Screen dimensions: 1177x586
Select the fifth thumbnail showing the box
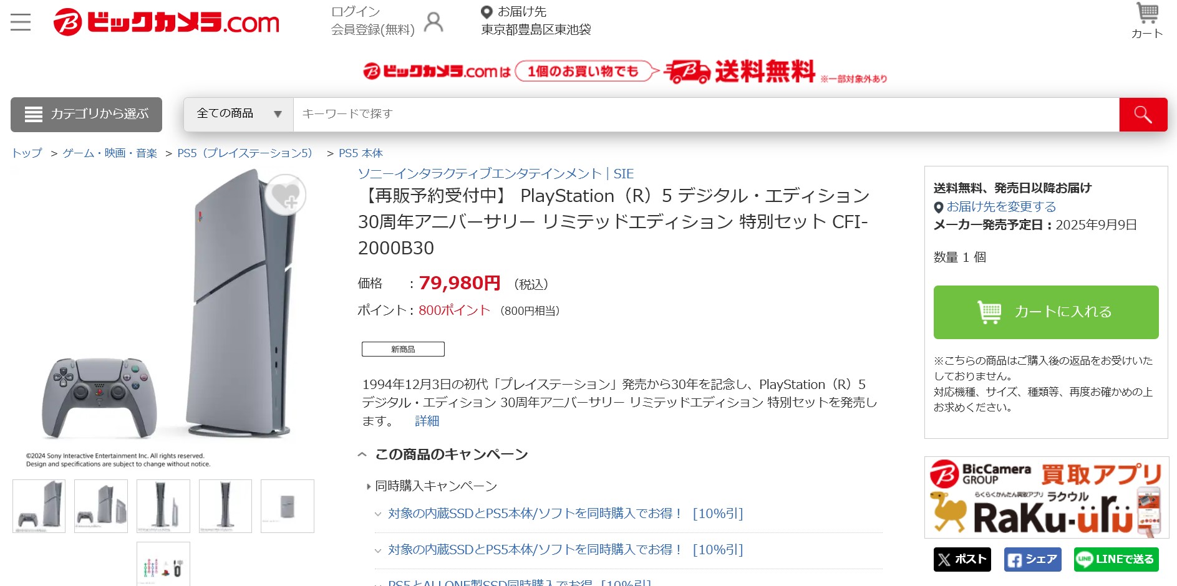[288, 506]
